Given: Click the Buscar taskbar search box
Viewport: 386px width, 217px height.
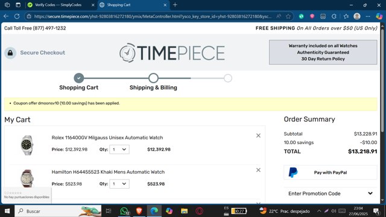Looking at the screenshot, I should coord(58,211).
